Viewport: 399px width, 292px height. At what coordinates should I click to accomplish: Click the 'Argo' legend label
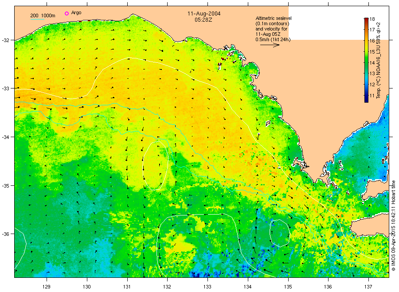coord(76,13)
